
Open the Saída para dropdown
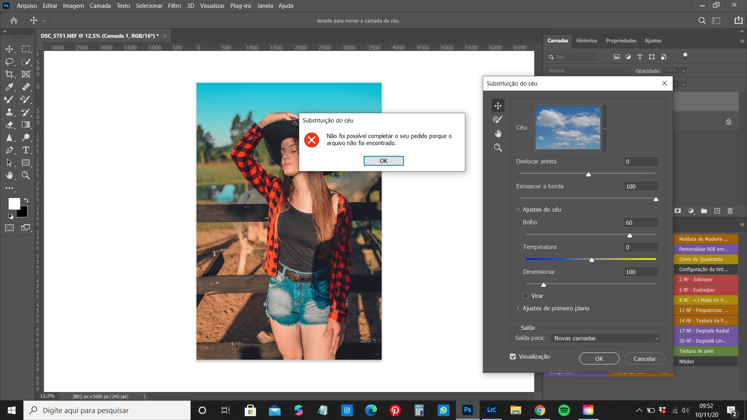point(605,338)
